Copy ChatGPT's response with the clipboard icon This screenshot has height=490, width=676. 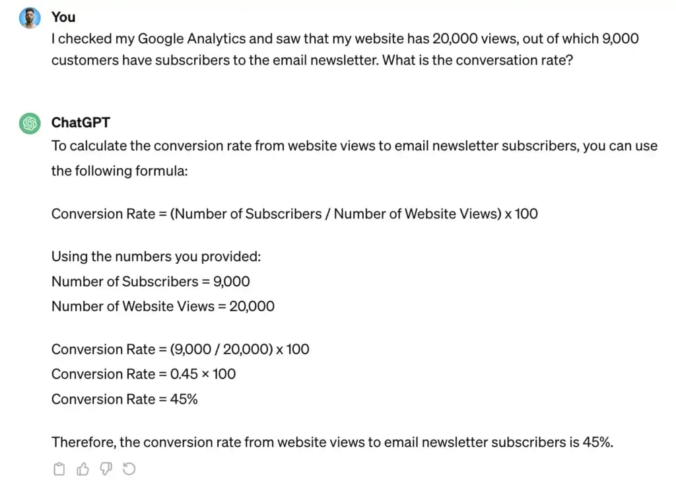tap(59, 468)
